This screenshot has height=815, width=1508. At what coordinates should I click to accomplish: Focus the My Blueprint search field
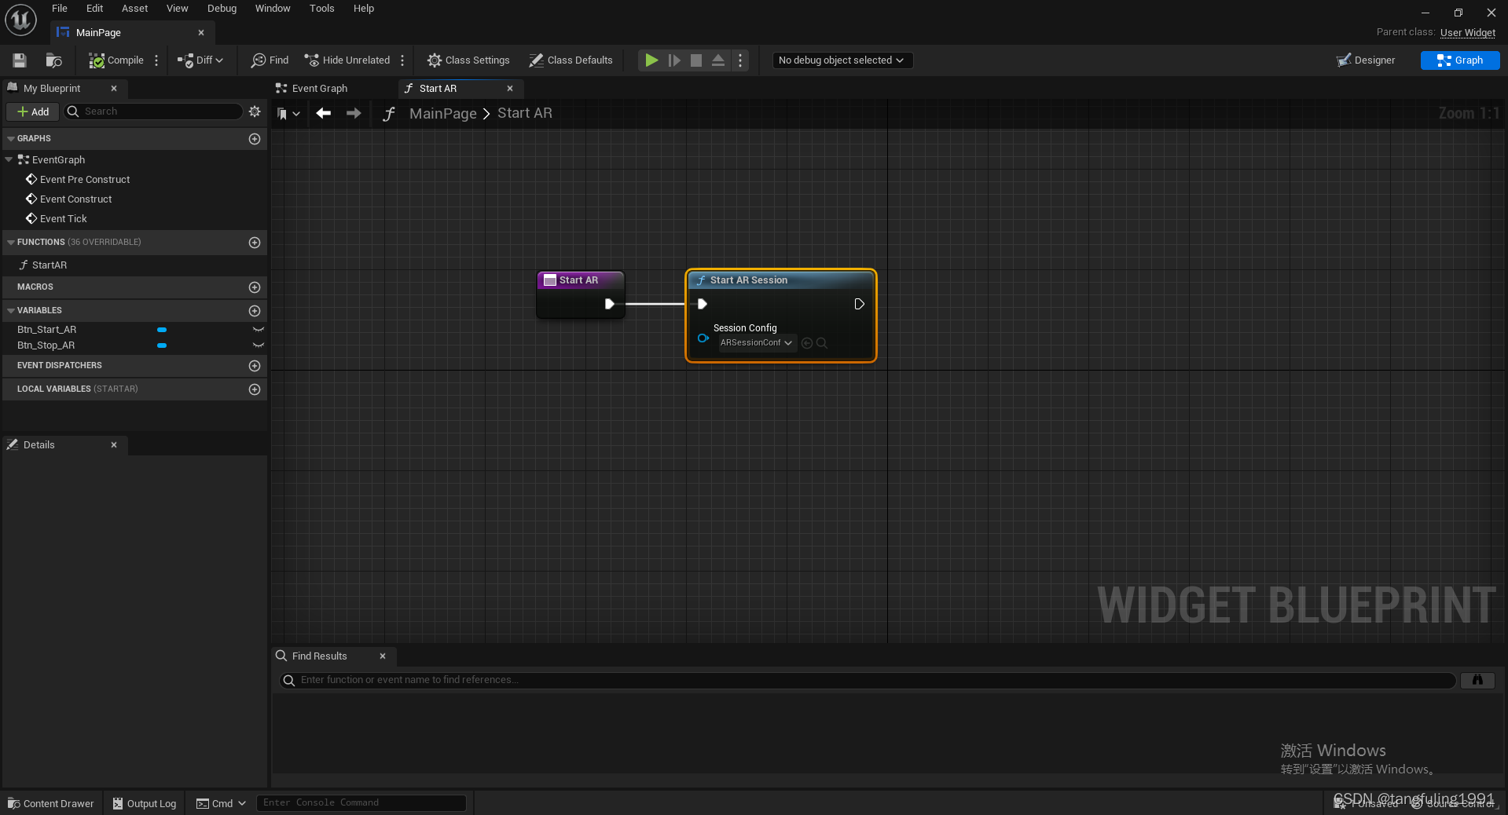point(153,111)
